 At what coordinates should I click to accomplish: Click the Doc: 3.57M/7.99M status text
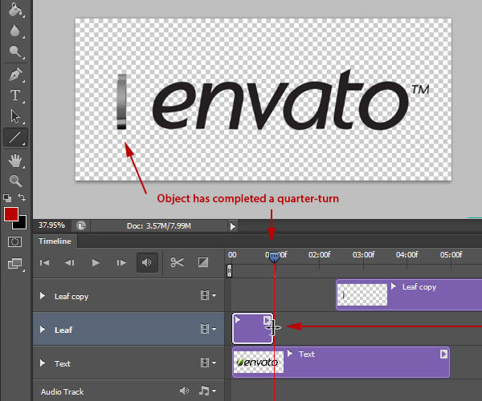pyautogui.click(x=158, y=226)
